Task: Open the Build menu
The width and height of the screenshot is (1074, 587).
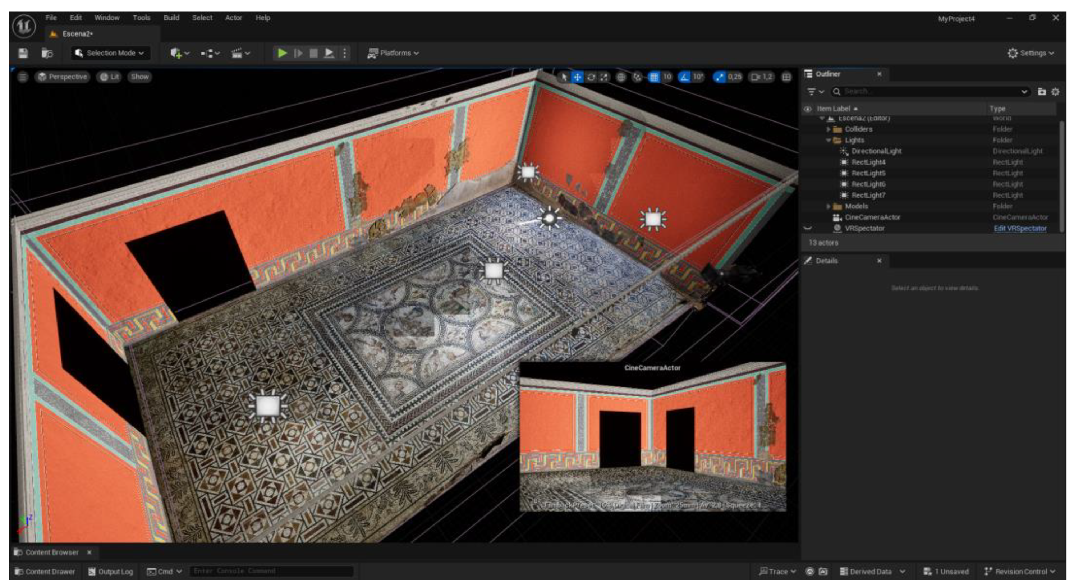Action: pos(171,18)
